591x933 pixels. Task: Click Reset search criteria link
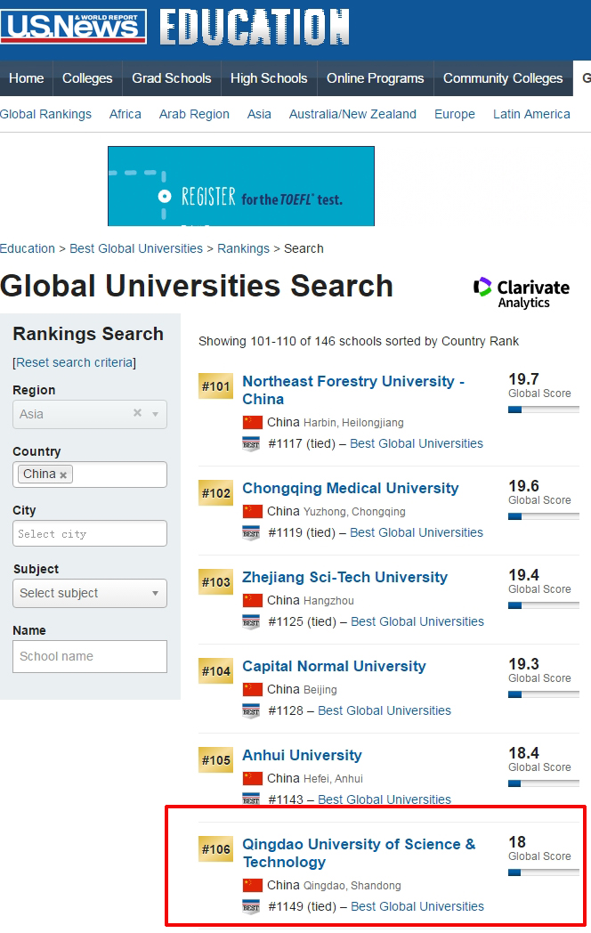(75, 362)
